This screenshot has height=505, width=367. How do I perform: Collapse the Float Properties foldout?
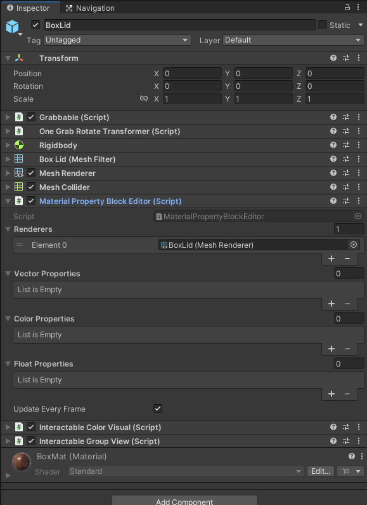click(x=8, y=364)
